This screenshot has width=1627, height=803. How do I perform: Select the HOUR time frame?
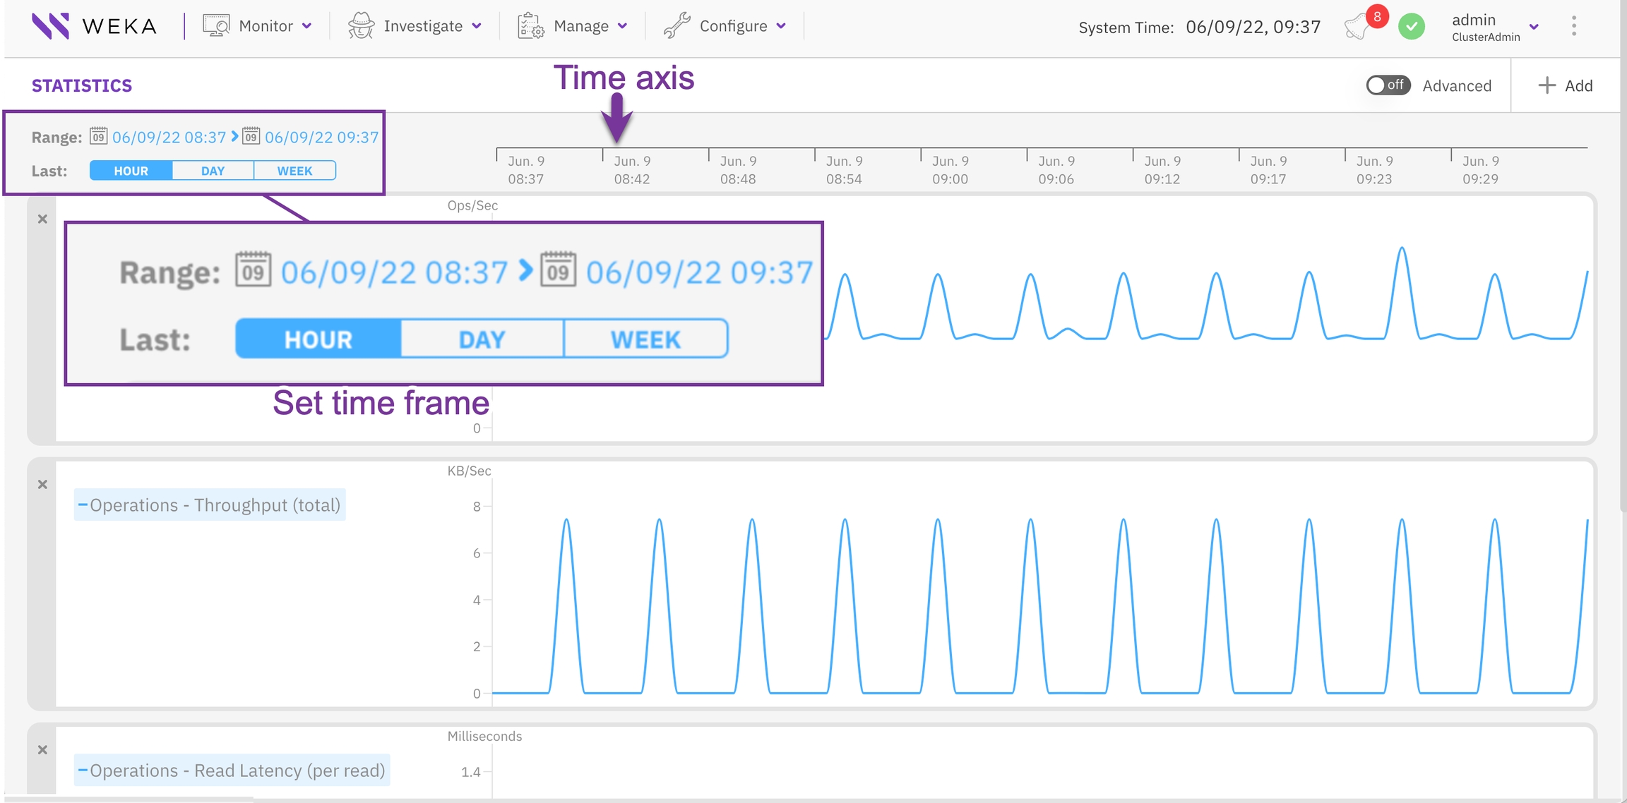click(131, 171)
